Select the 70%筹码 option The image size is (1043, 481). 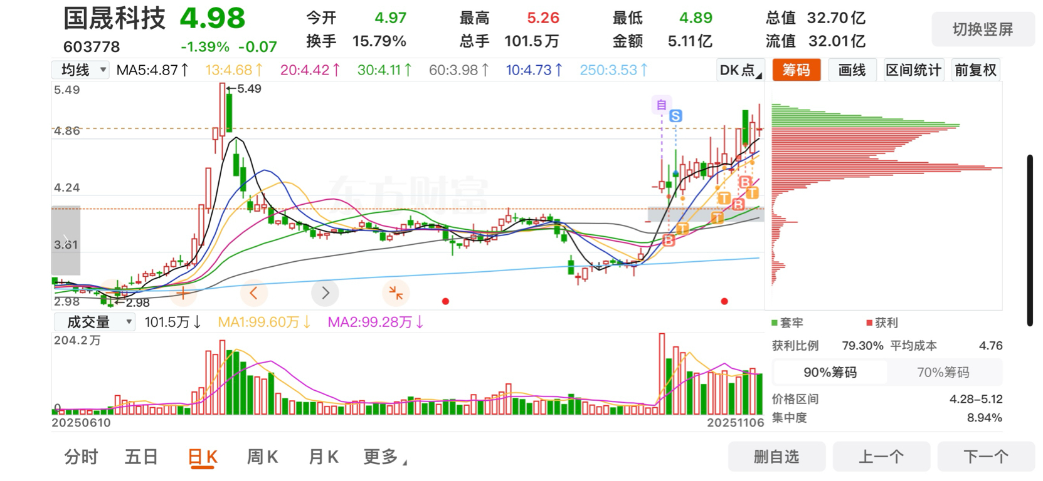(943, 373)
